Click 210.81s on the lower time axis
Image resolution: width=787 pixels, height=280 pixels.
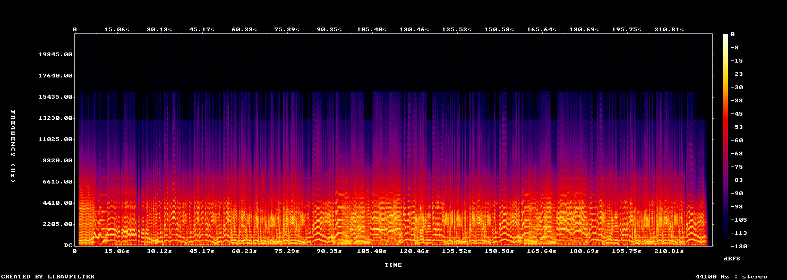669,251
